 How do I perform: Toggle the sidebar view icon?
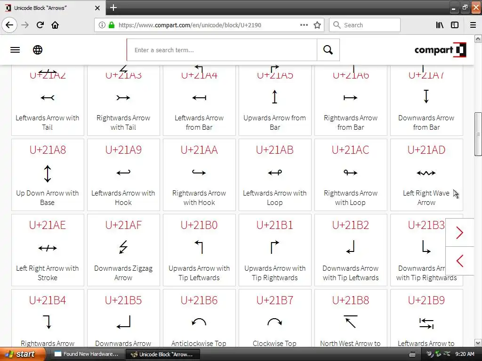pyautogui.click(x=455, y=25)
